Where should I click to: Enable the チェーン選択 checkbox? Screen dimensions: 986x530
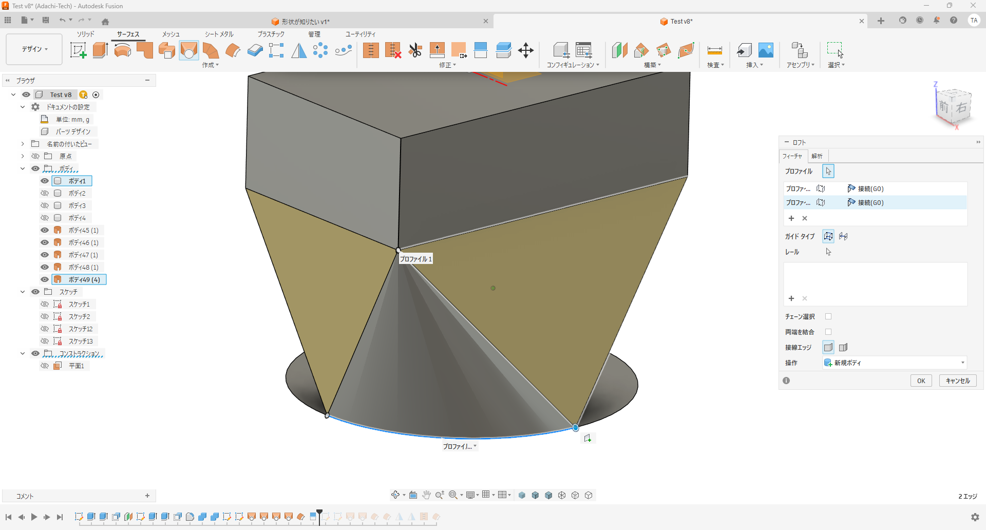828,316
